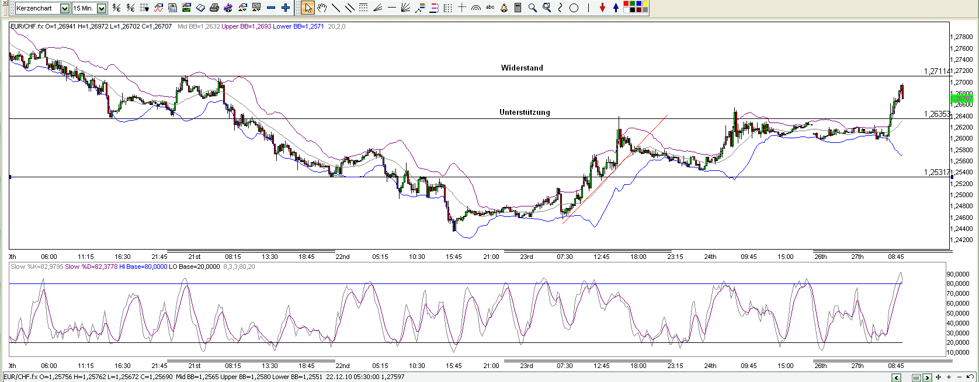Viewport: 979px width, 382px height.
Task: Click the blue plus zoom-in button
Action: [285, 8]
